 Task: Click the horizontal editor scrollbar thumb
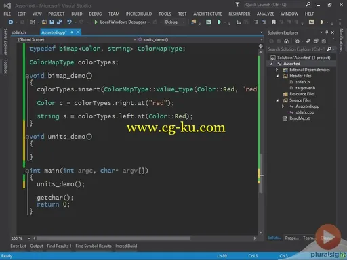113,238
